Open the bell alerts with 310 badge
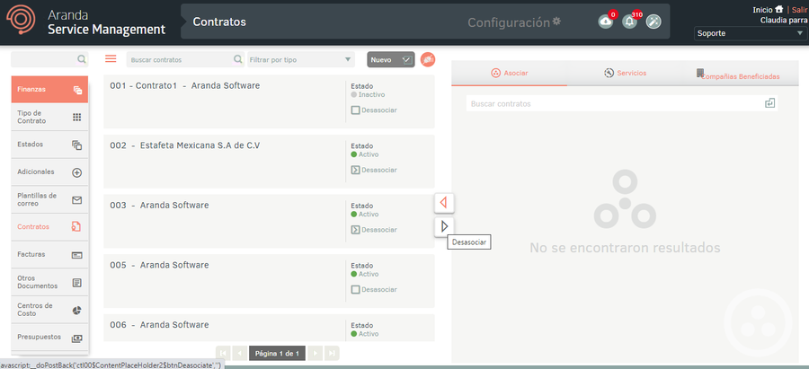 coord(629,22)
